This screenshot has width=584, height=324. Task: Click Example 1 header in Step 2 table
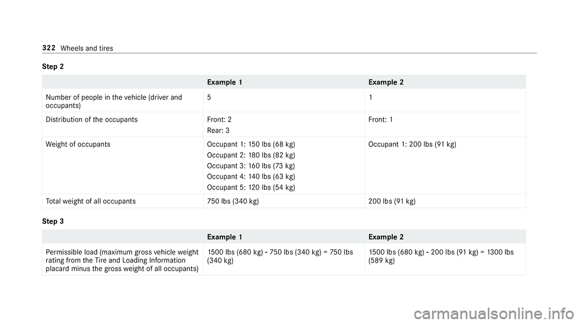224,82
